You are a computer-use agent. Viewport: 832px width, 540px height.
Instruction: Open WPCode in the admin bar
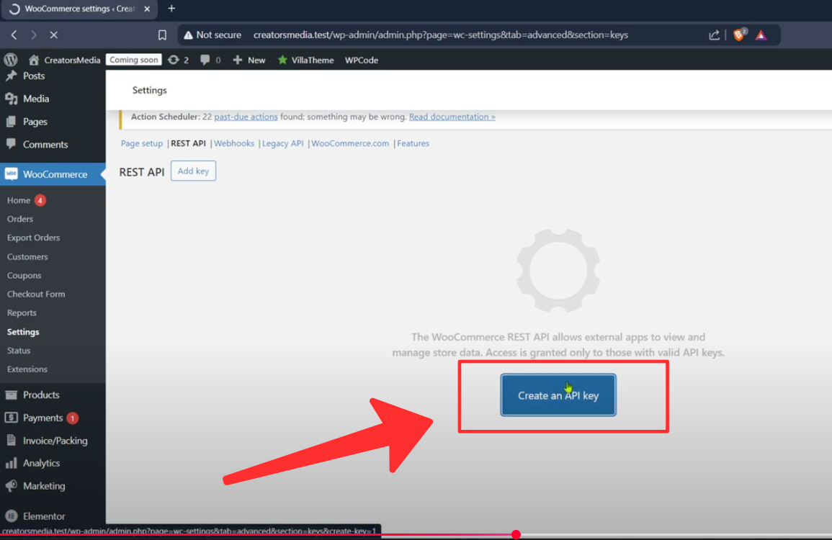[362, 60]
